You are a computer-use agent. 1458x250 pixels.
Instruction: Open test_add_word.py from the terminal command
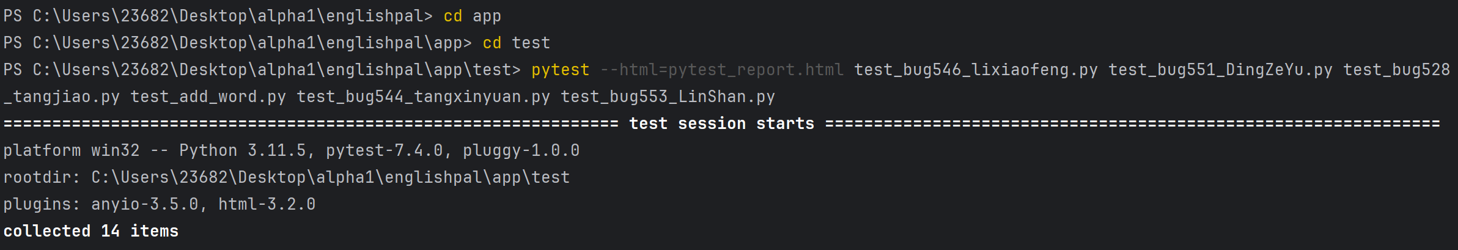(208, 97)
